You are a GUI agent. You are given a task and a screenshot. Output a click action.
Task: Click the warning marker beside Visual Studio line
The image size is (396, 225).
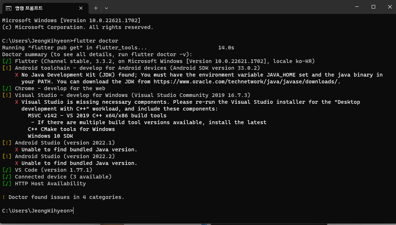(7, 95)
